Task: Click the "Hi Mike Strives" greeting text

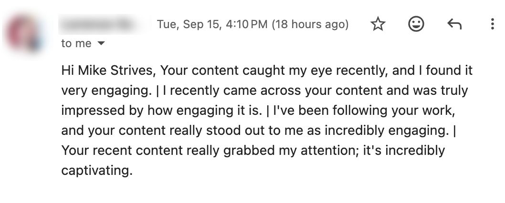Action: coord(108,71)
